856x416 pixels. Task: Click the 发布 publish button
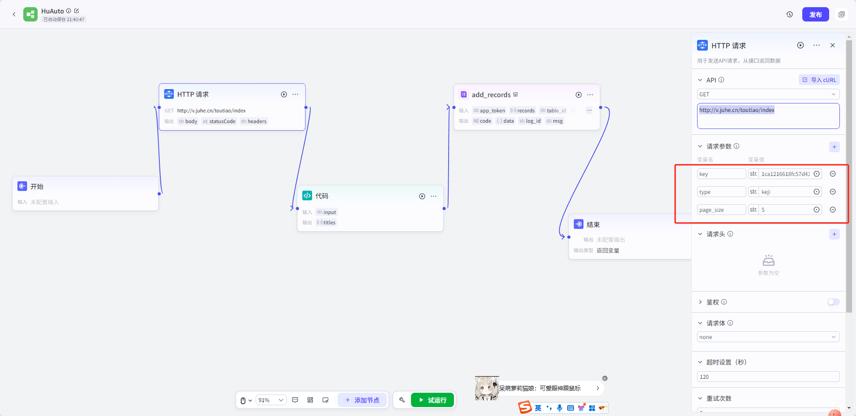point(815,14)
